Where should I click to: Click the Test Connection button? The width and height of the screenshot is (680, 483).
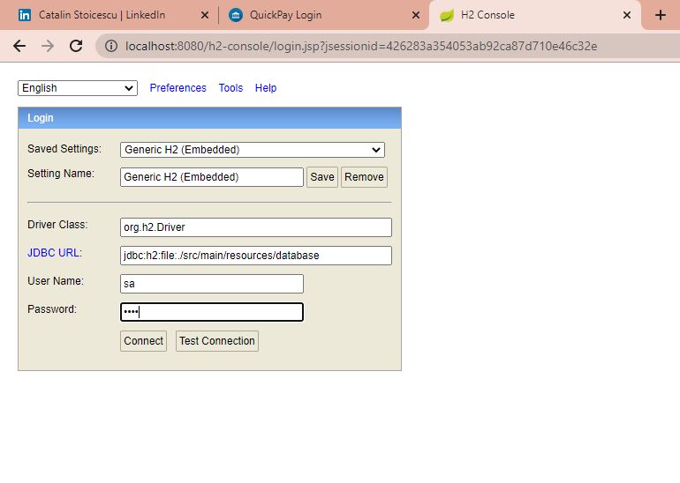[217, 341]
